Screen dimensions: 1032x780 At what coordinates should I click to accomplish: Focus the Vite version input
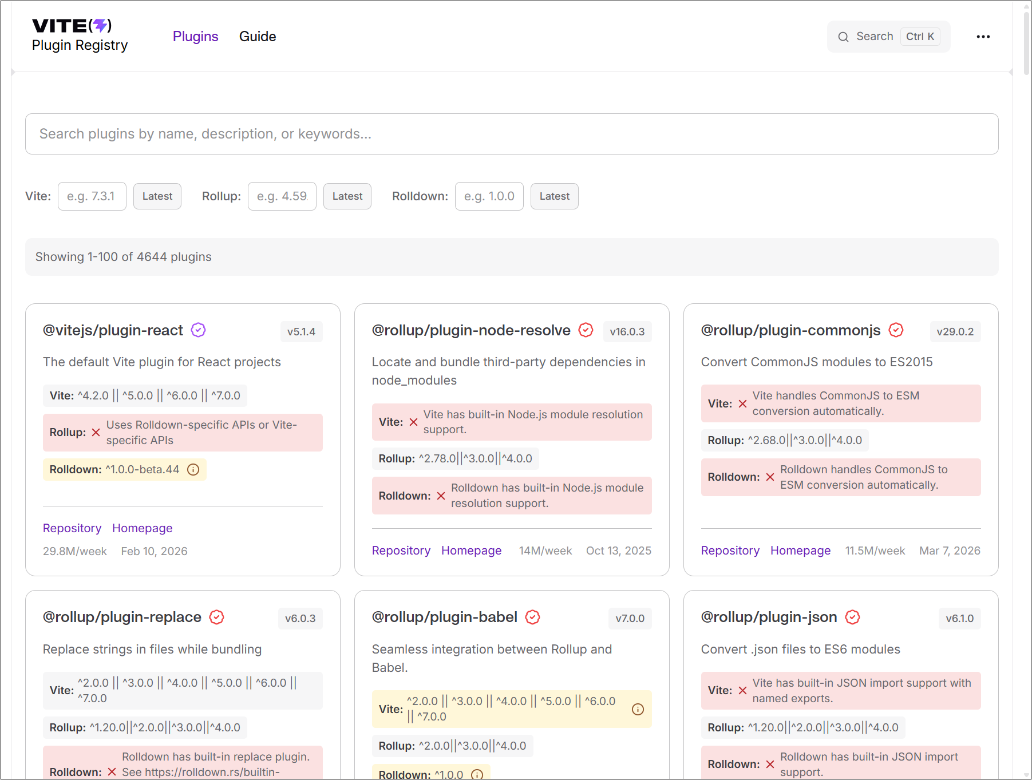click(x=92, y=196)
